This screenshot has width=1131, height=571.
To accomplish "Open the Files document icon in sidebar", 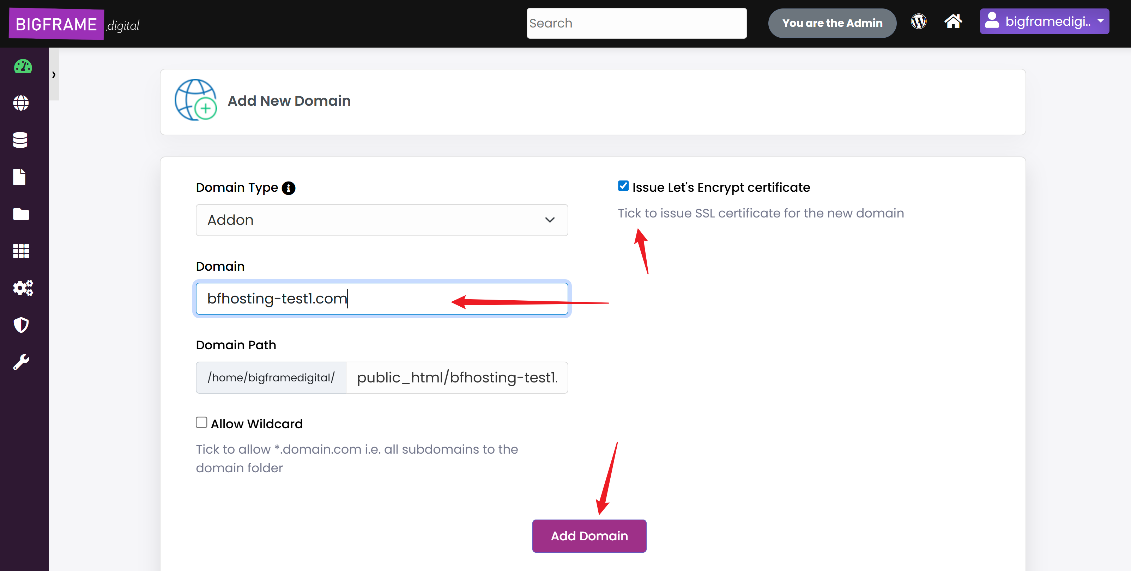I will [x=19, y=177].
